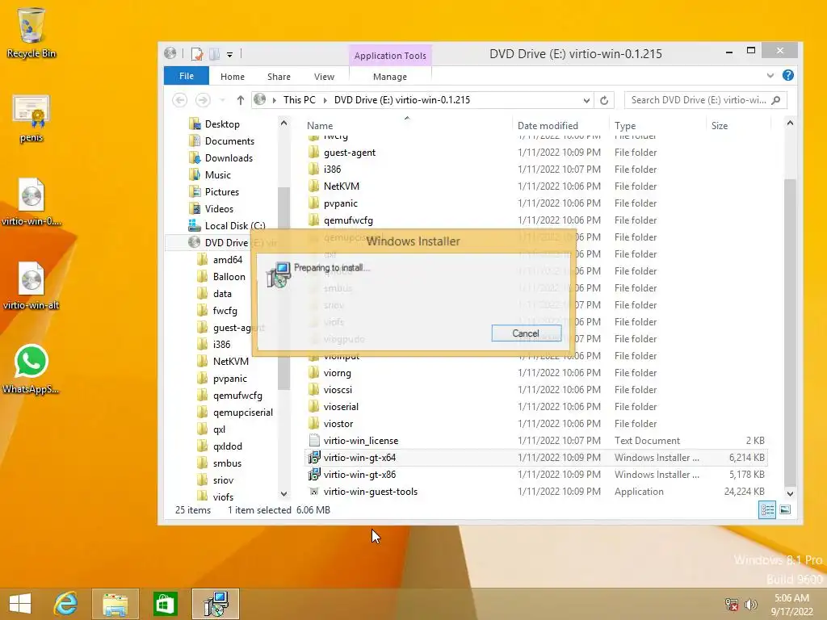The image size is (827, 620).
Task: Click the chevron after This PC in address bar
Action: pyautogui.click(x=325, y=100)
